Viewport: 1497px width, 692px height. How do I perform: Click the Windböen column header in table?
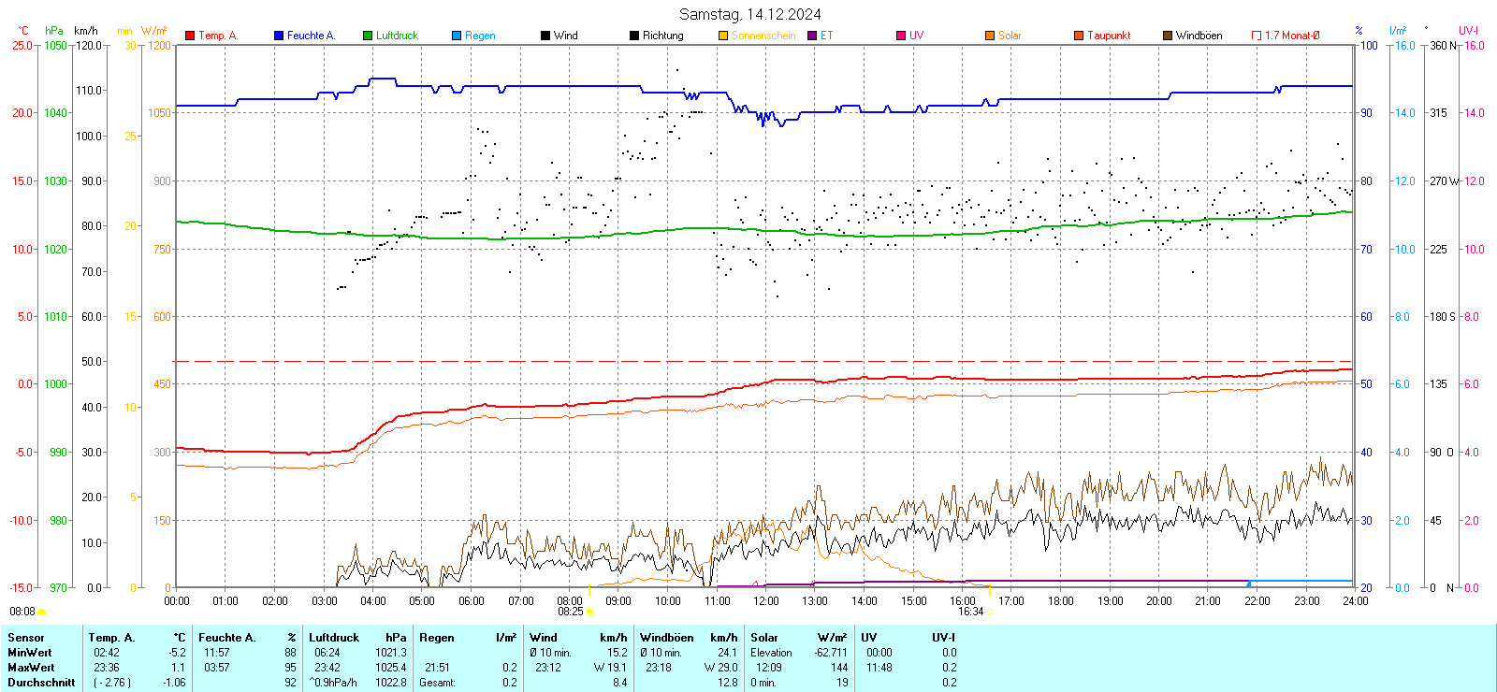click(667, 638)
